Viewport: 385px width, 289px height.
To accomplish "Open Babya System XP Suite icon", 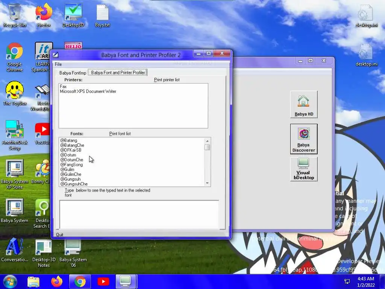I will coord(15,175).
